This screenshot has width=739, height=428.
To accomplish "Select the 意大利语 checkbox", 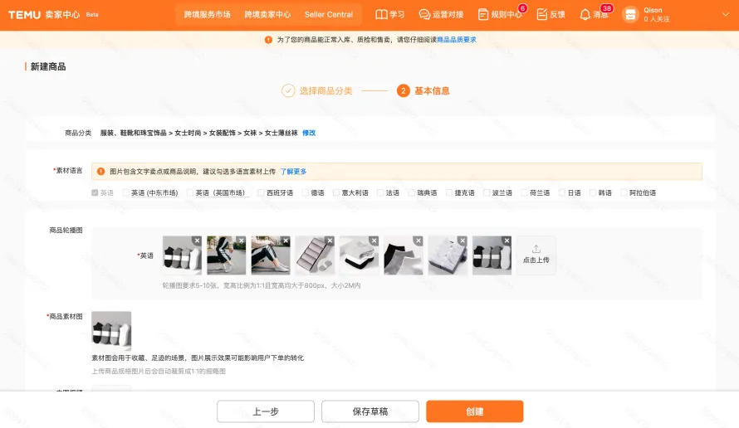I will (x=336, y=192).
